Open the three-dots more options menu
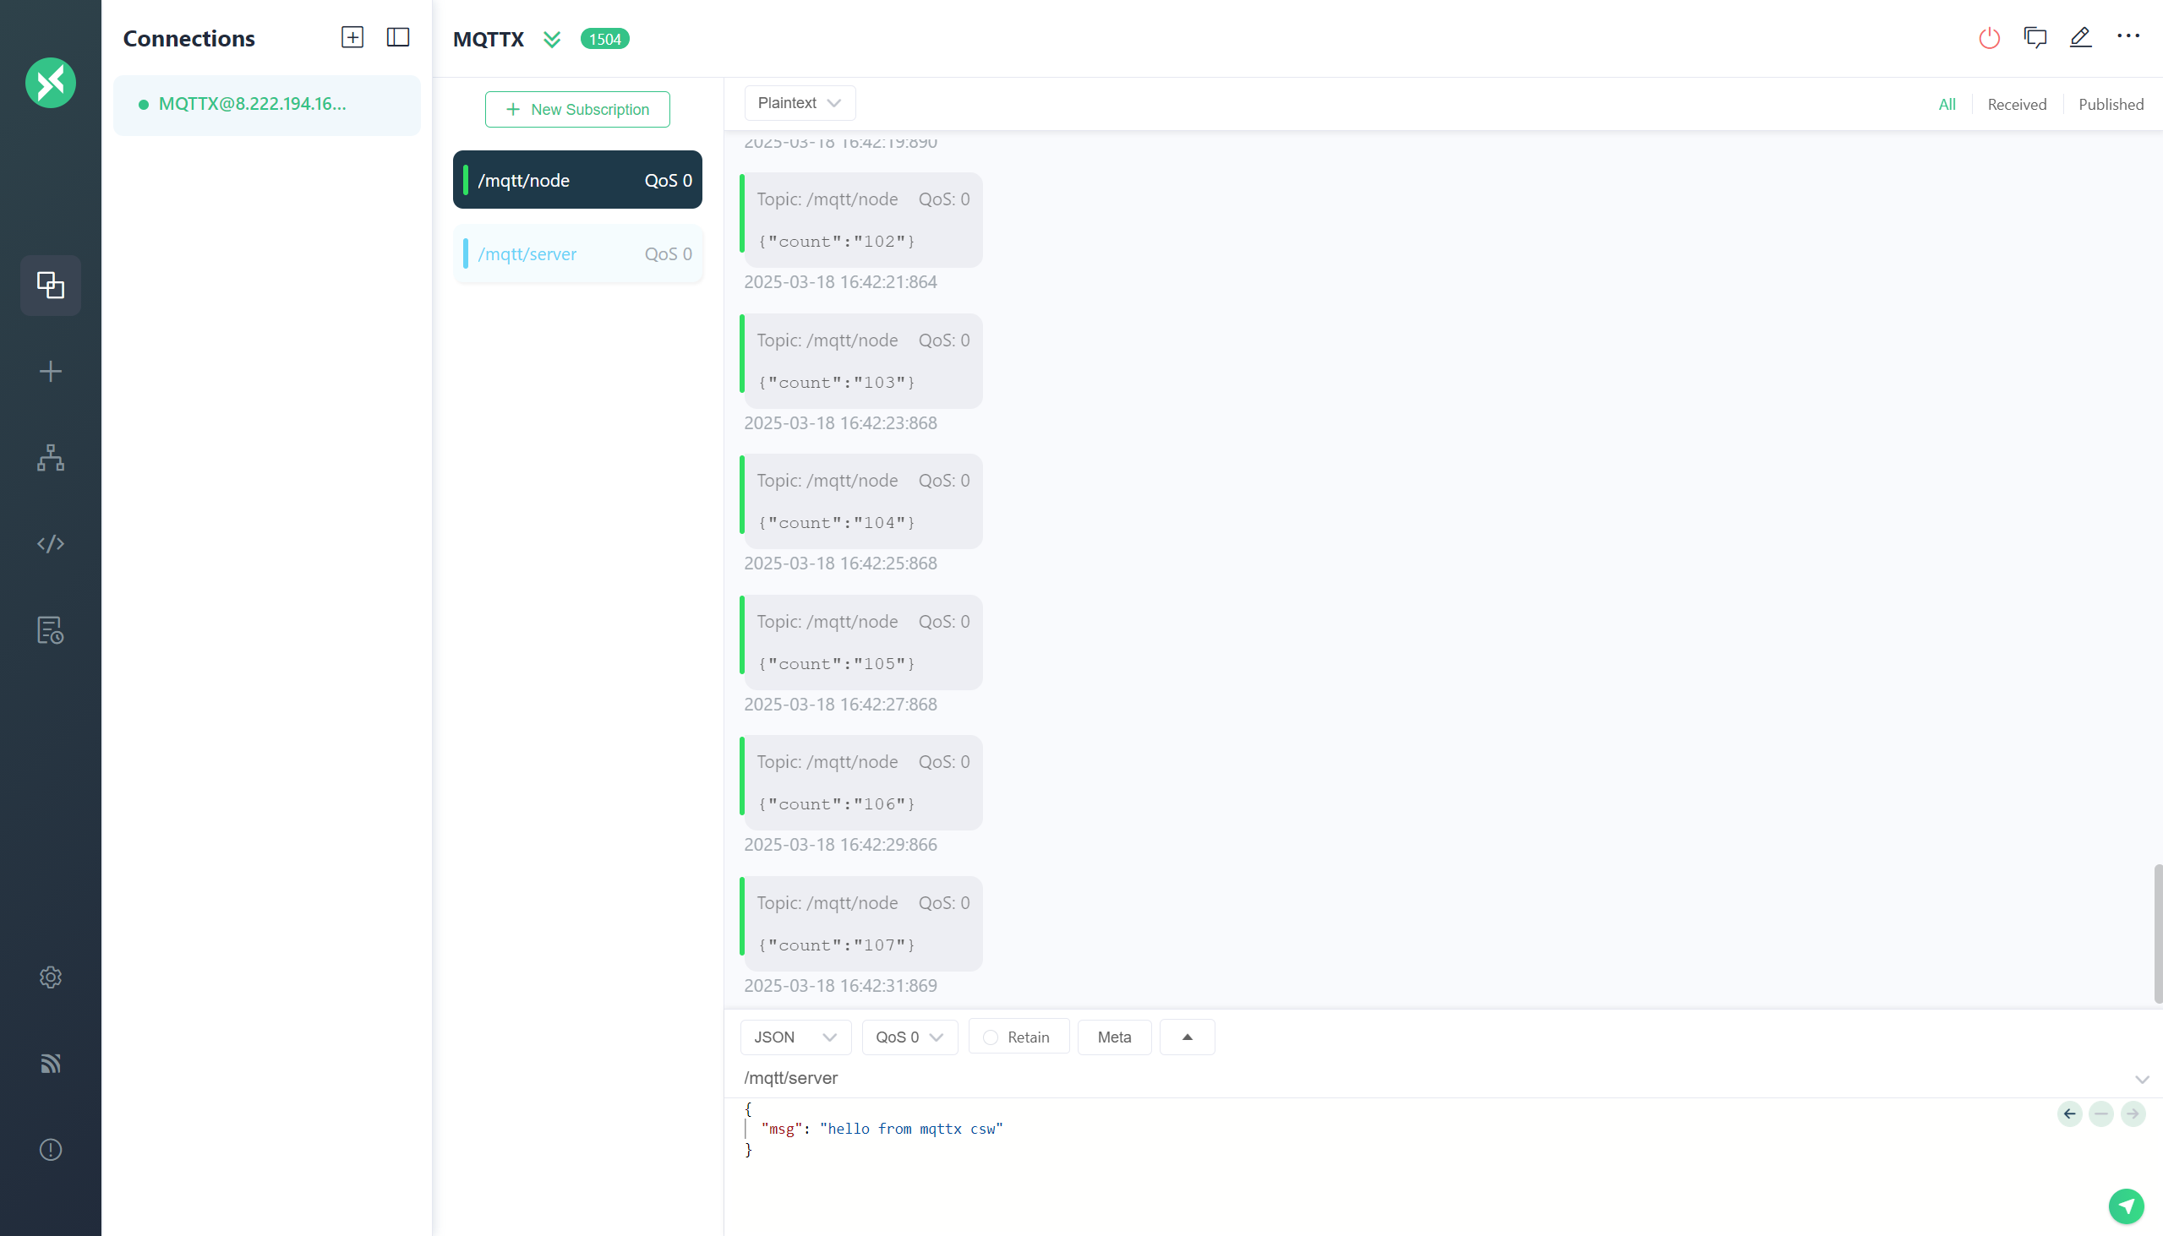Viewport: 2163px width, 1236px height. click(x=2127, y=36)
